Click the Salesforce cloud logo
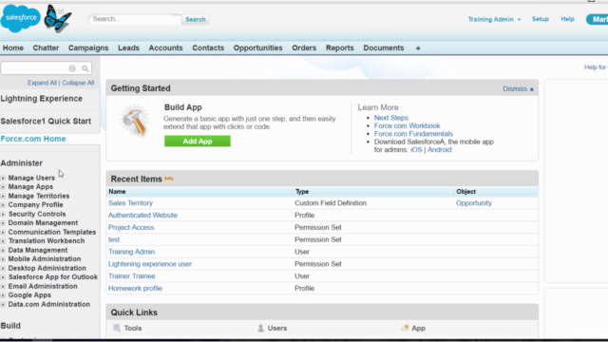The height and width of the screenshot is (342, 608). point(21,18)
